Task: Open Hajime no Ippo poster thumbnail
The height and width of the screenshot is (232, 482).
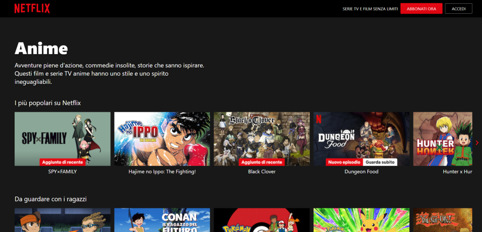Action: tap(162, 137)
